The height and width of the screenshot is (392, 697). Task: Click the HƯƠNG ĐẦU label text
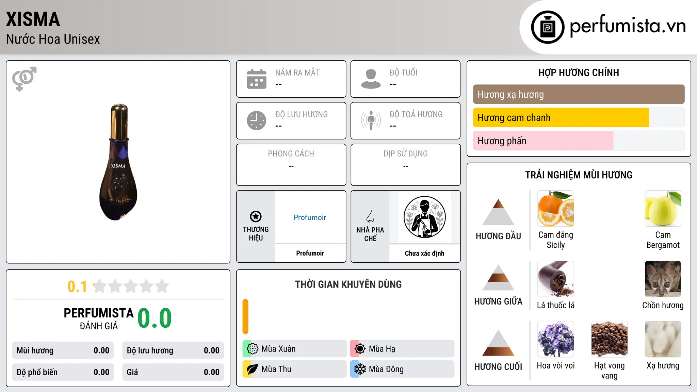(x=498, y=236)
